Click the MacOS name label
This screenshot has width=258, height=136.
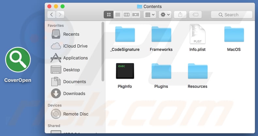click(x=234, y=50)
